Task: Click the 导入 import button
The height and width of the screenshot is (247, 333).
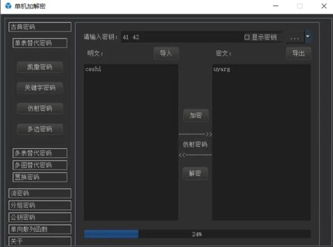Action: (166, 53)
